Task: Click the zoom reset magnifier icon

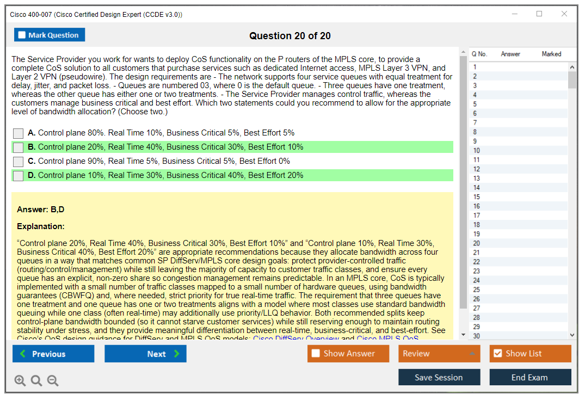Action: [36, 380]
